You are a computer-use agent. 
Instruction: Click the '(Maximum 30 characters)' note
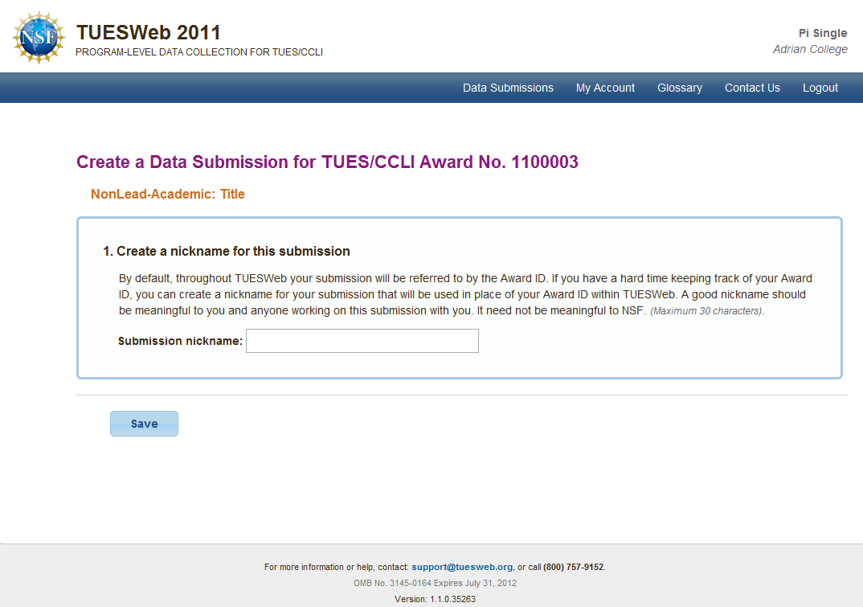pos(707,310)
